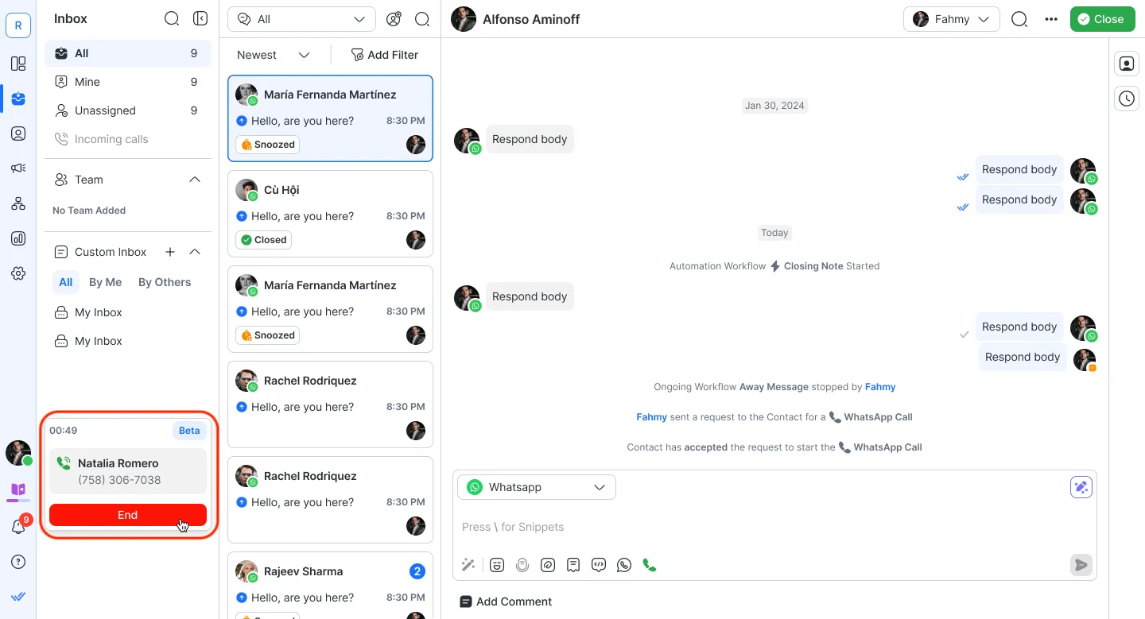1145x619 pixels.
Task: Open the notifications bell icon
Action: pyautogui.click(x=18, y=527)
